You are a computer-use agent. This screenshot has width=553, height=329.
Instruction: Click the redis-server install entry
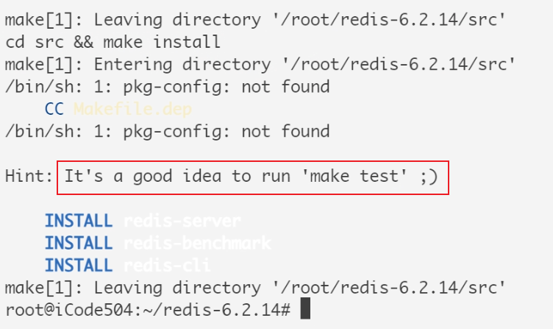click(182, 221)
